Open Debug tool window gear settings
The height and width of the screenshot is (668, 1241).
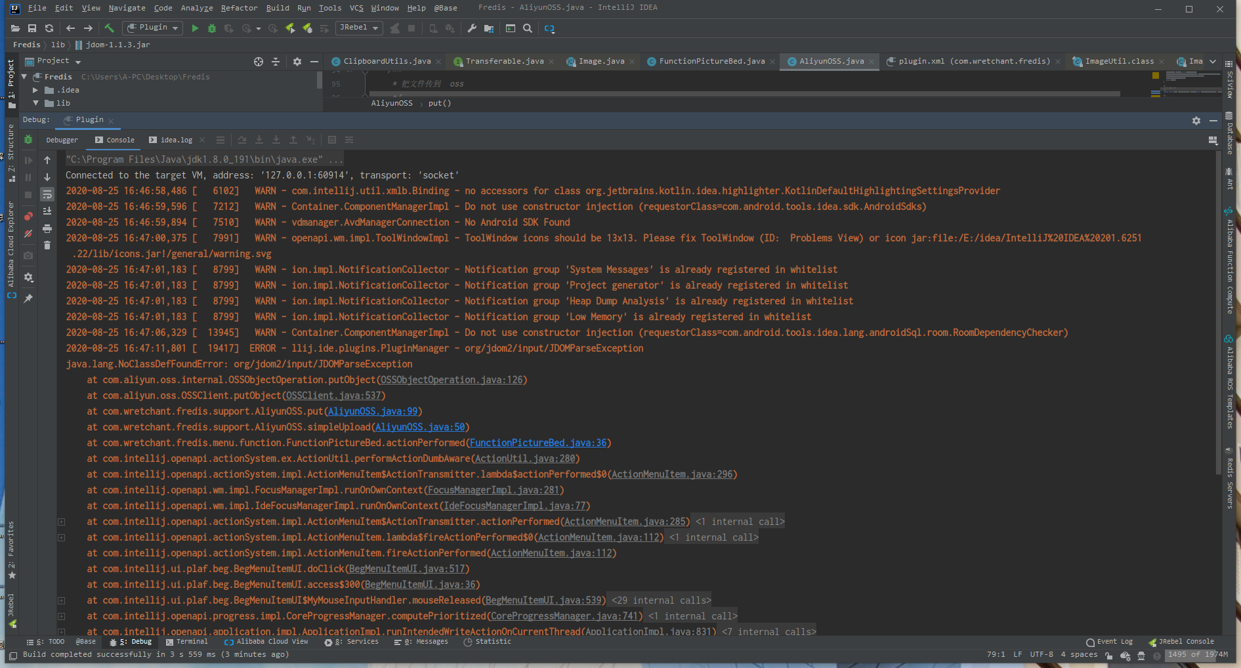1196,121
